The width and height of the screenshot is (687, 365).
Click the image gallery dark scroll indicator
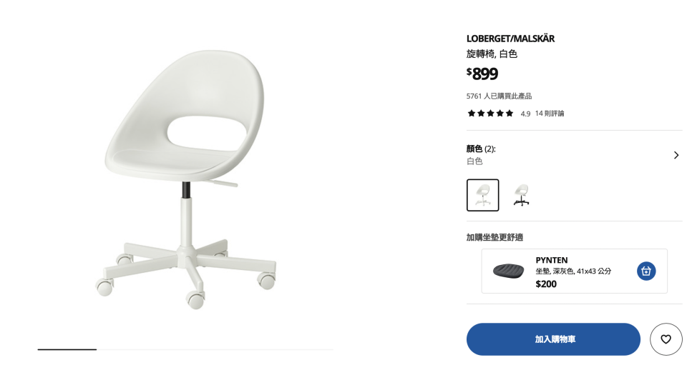click(x=67, y=349)
